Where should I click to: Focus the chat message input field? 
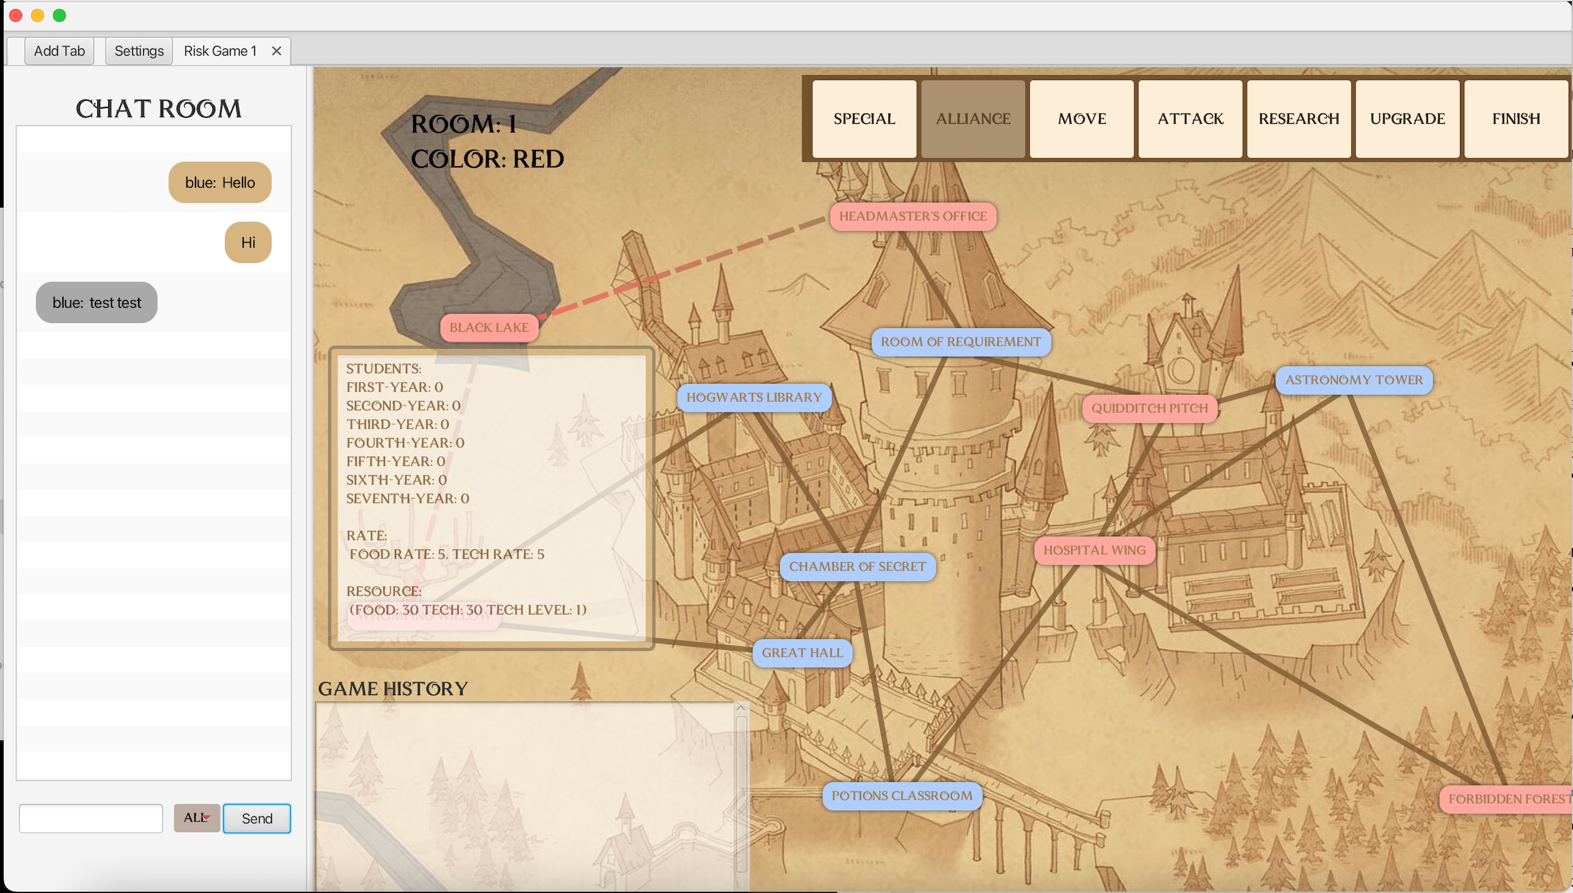coord(91,818)
